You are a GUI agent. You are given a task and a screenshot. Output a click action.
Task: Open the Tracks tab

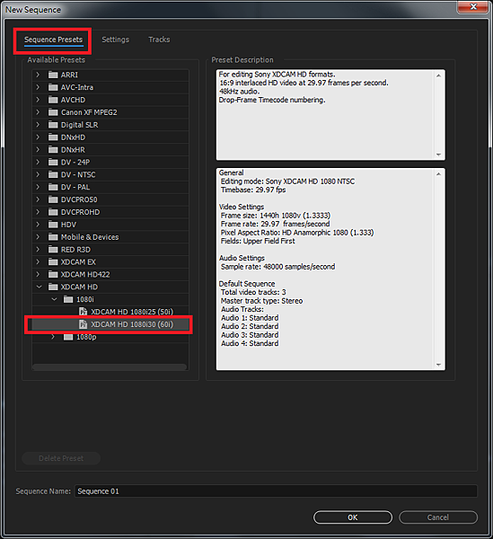[x=159, y=40]
